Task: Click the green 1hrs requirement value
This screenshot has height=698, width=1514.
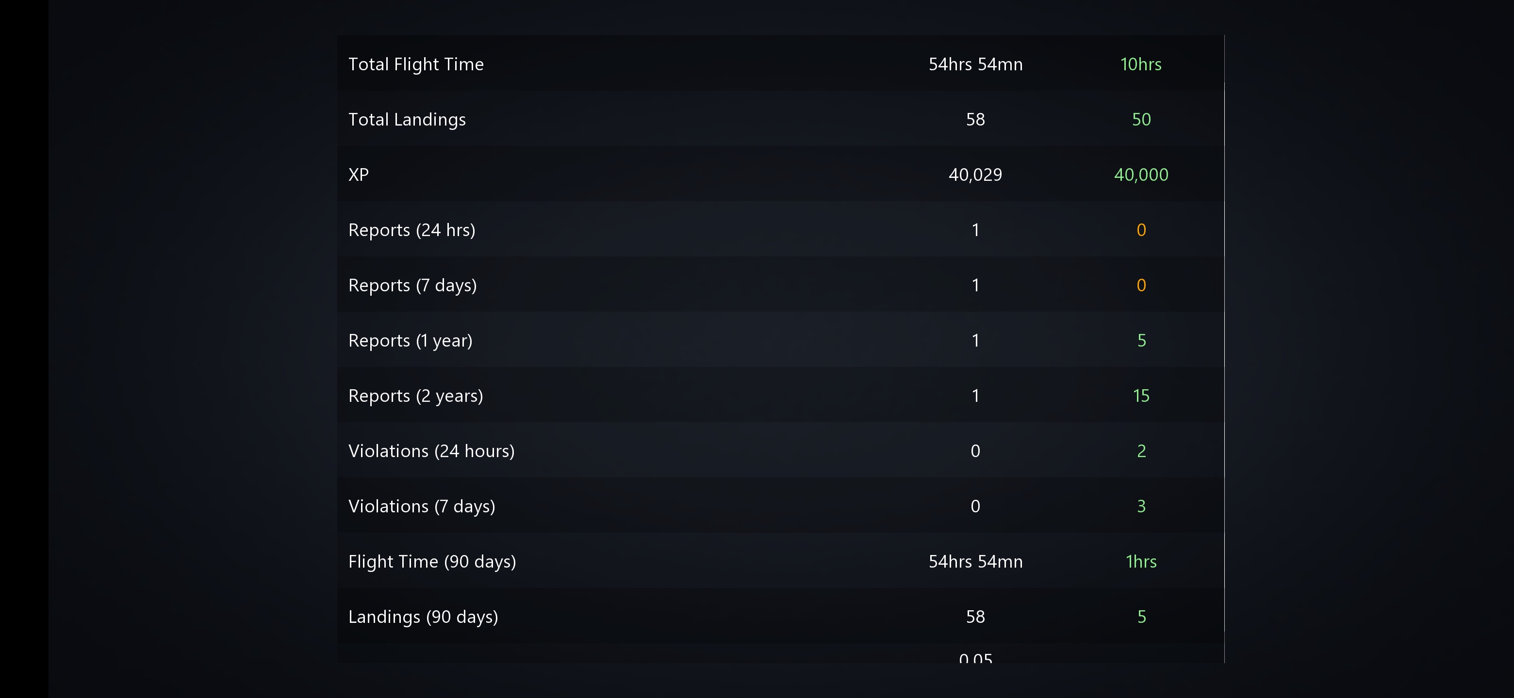Action: coord(1141,561)
